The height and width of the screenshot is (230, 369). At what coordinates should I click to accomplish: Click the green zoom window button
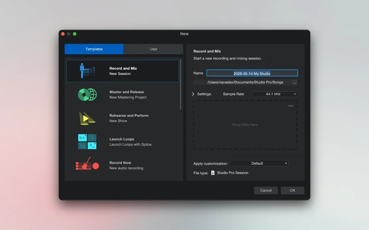[75, 34]
